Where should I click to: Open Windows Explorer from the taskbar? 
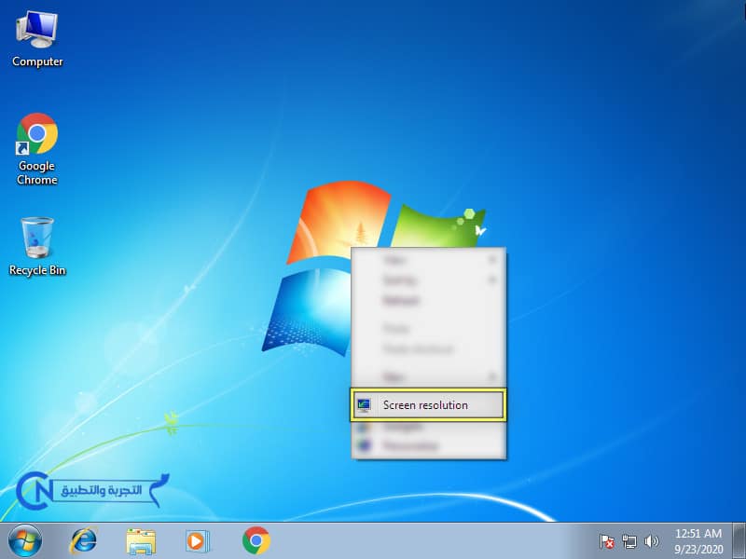(141, 541)
